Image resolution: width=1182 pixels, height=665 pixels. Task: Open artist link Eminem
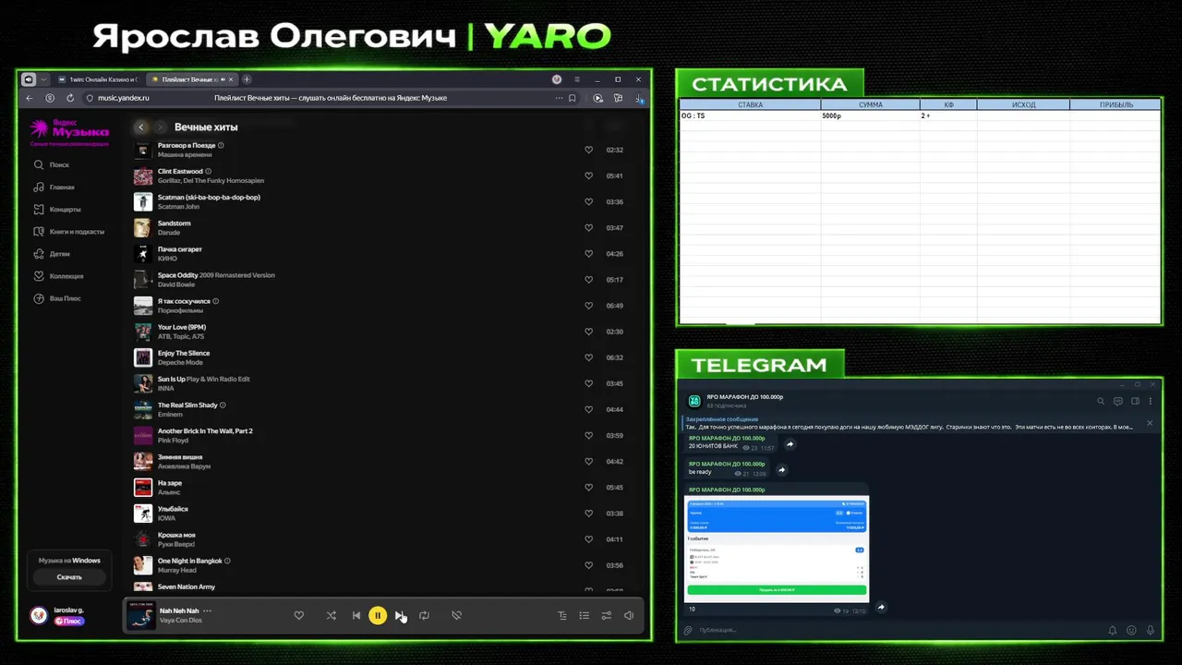pos(170,415)
